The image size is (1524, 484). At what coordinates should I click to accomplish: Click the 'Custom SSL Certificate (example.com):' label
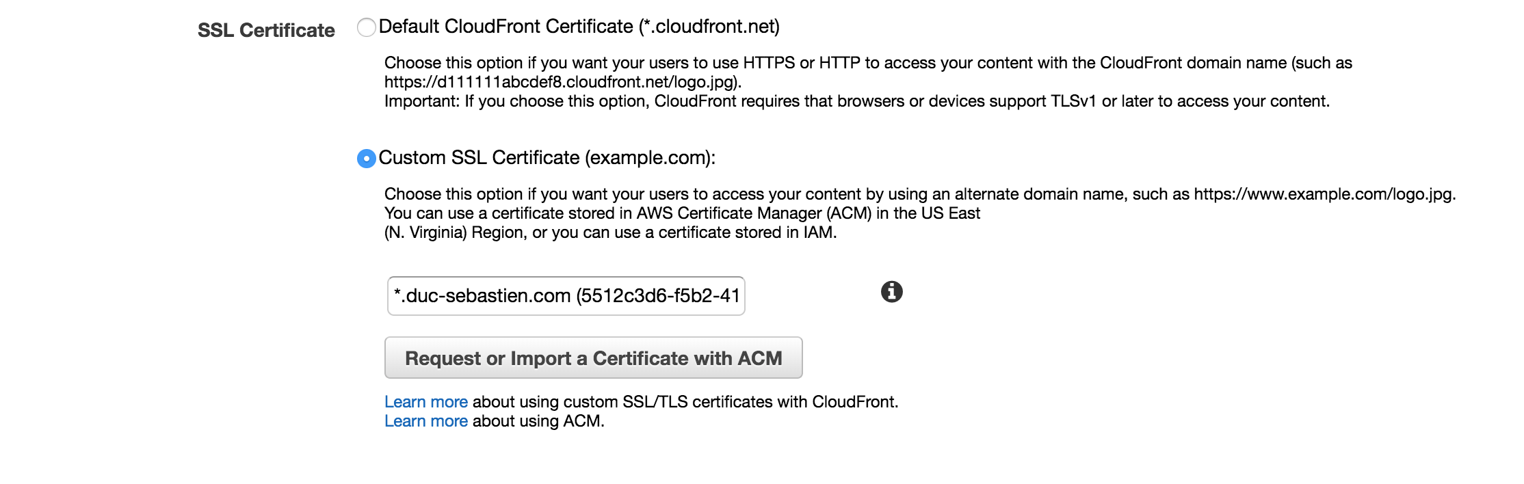tap(547, 158)
